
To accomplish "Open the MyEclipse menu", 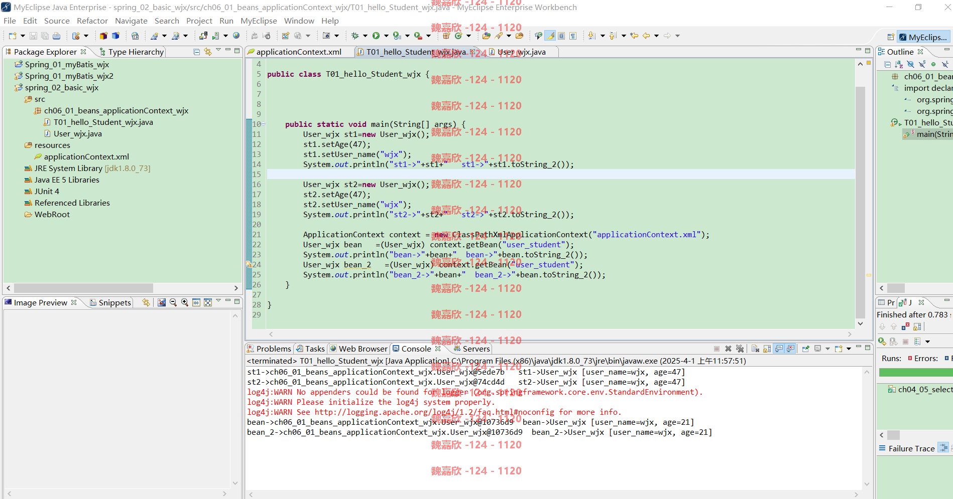I will coord(259,21).
